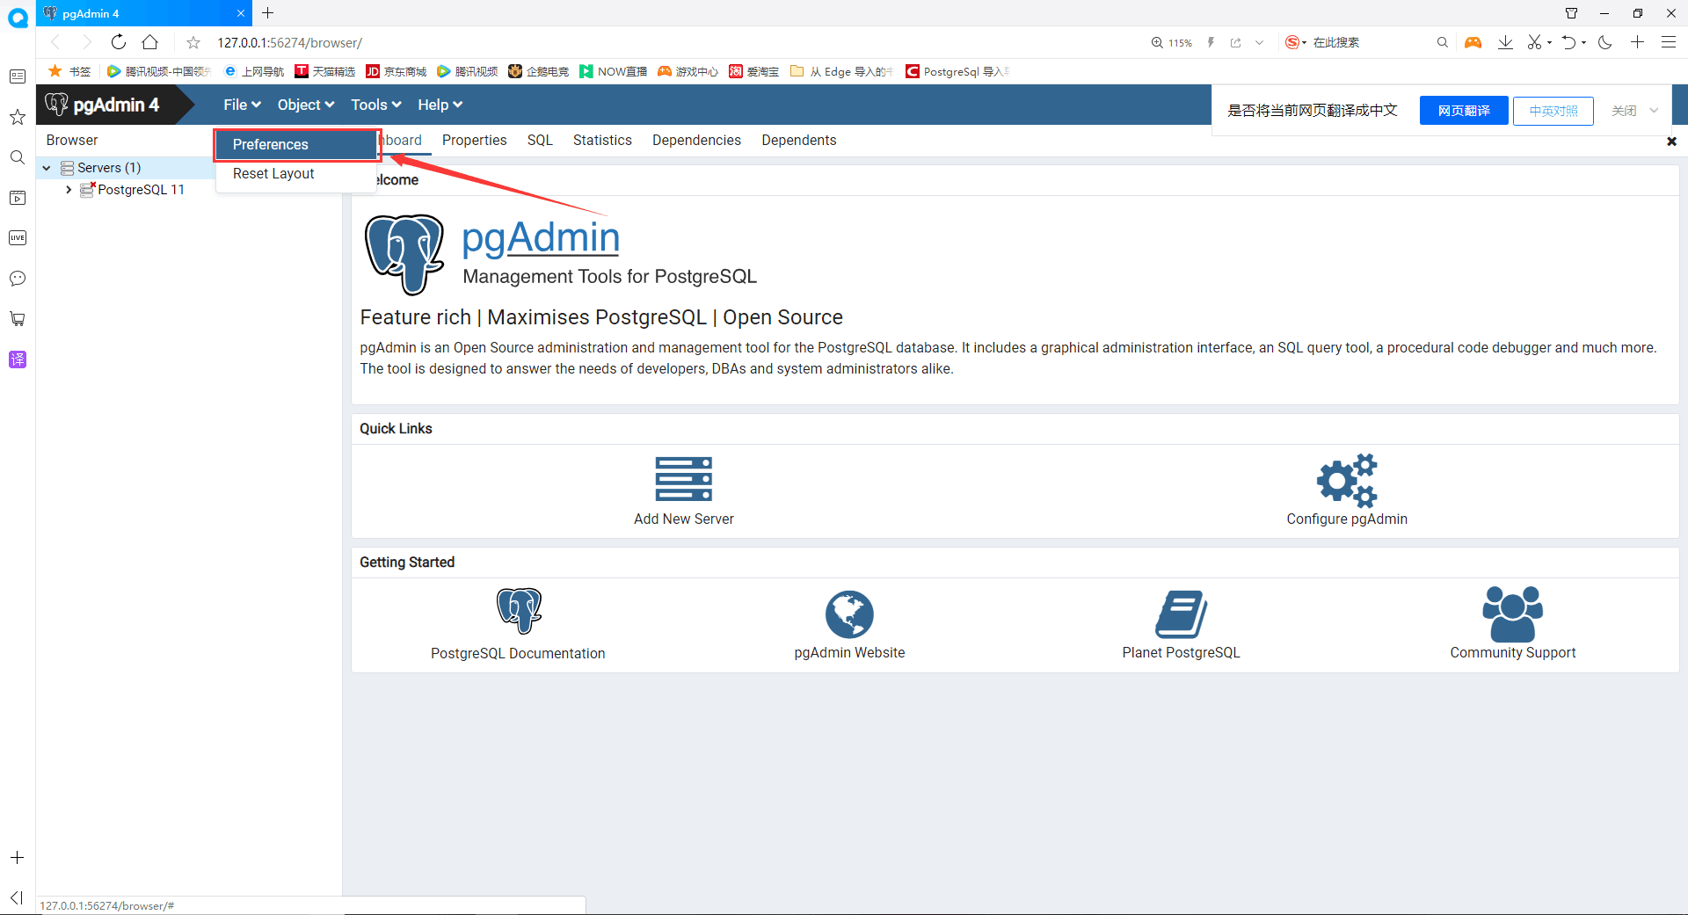The height and width of the screenshot is (915, 1688).
Task: Open the sidebar favorites star
Action: [x=18, y=117]
